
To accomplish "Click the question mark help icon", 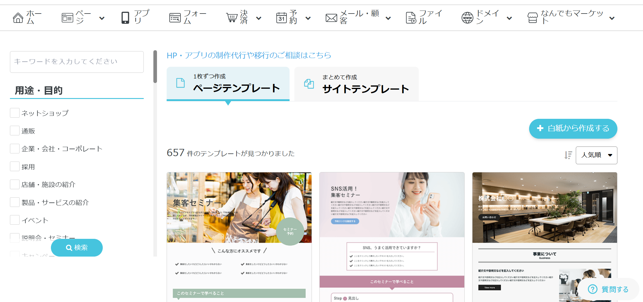I will tap(592, 289).
